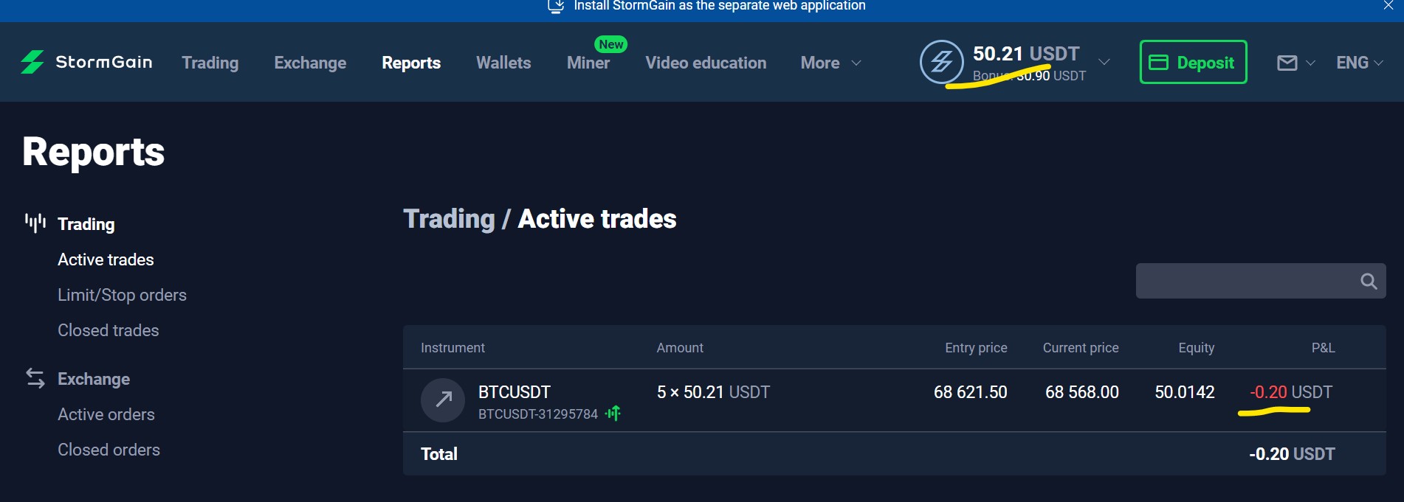Click the Trading candlestick icon in sidebar
The height and width of the screenshot is (502, 1404).
click(x=35, y=223)
